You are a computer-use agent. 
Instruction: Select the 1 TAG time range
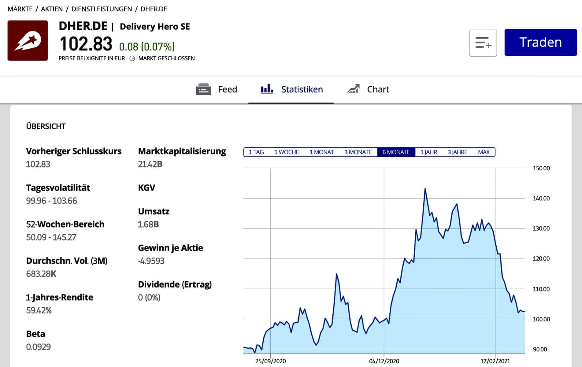256,152
